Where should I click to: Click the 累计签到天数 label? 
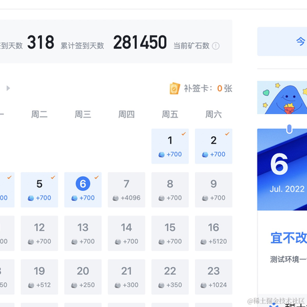tap(82, 46)
